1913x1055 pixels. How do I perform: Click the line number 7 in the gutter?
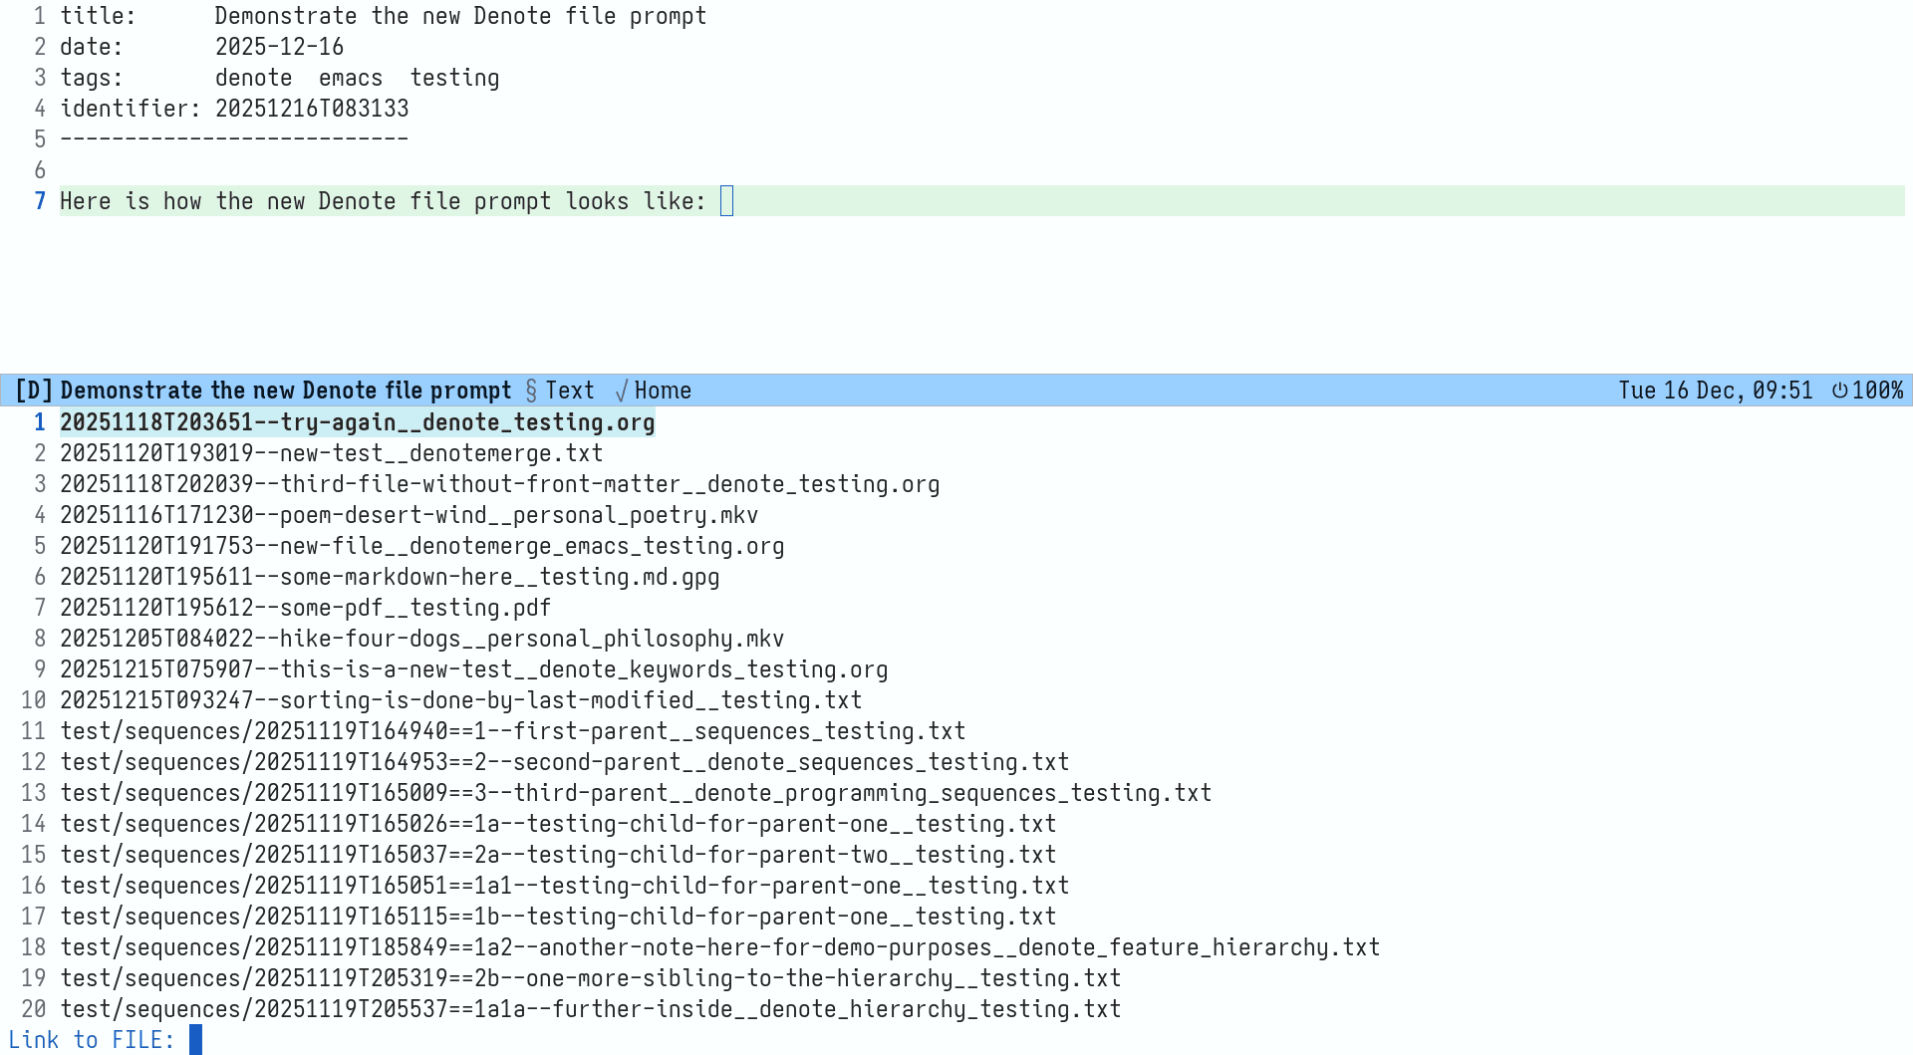tap(40, 201)
